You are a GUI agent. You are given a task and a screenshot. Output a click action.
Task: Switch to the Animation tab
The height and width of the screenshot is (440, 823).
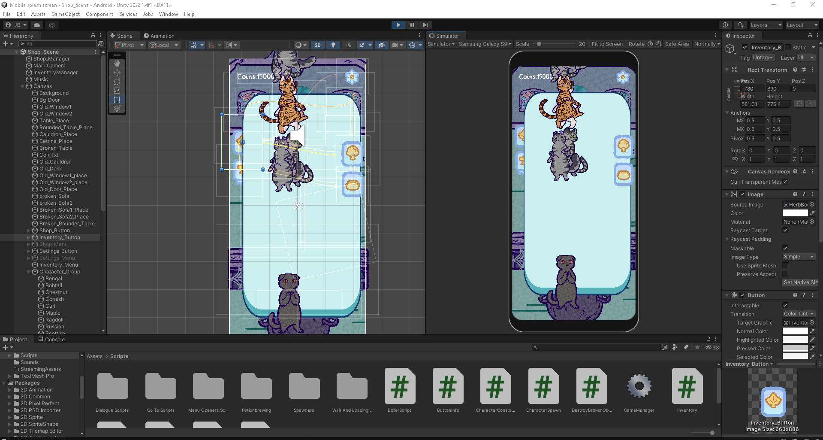[159, 36]
